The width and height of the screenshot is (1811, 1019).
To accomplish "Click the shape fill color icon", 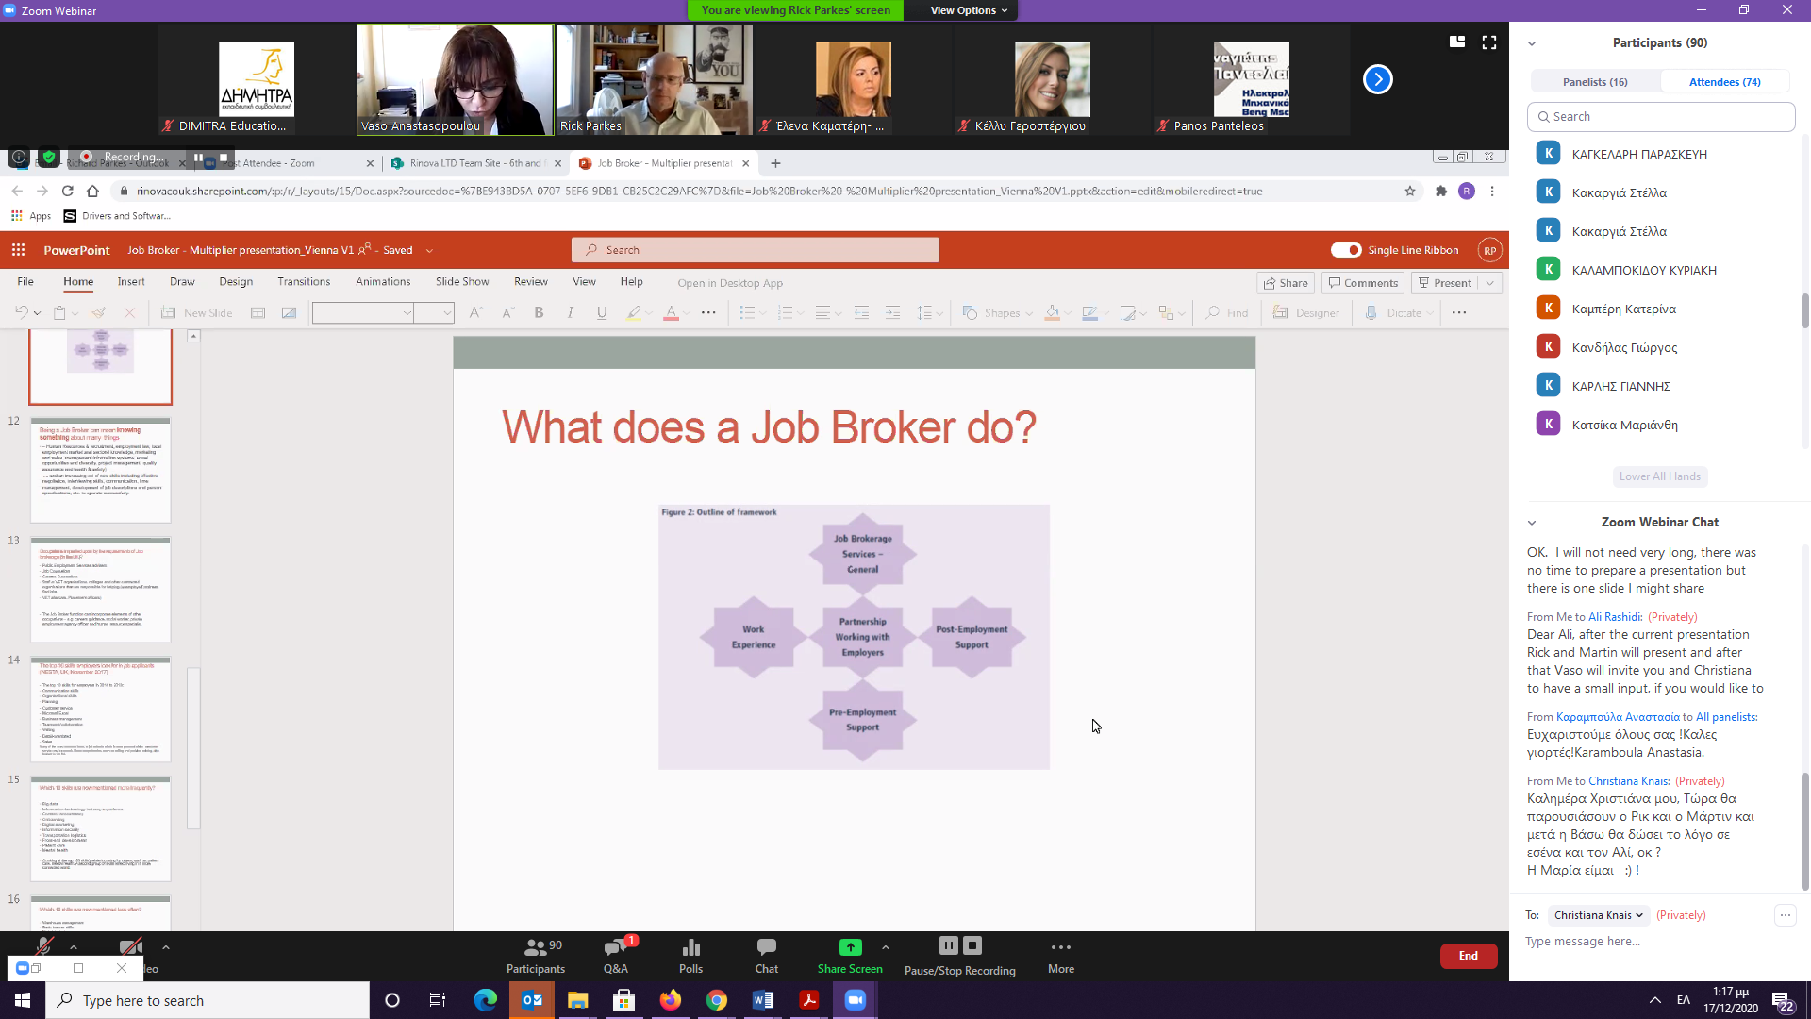I will 1053,312.
